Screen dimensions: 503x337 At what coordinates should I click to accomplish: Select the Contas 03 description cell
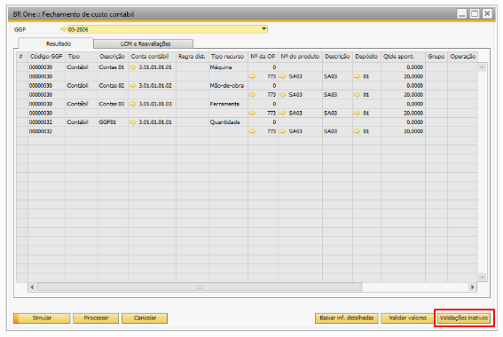[x=113, y=104]
